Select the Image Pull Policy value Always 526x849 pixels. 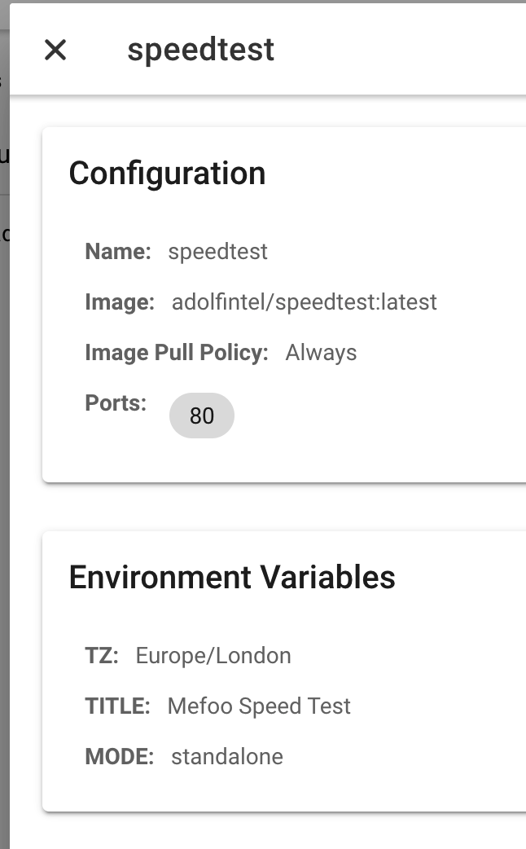coord(321,352)
